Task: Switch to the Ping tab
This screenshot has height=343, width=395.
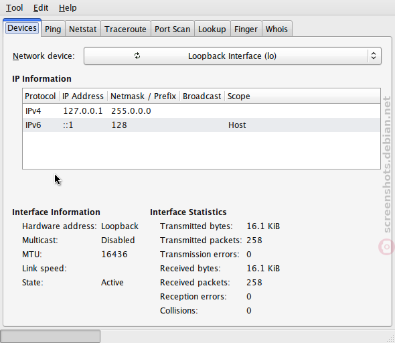Action: point(53,29)
